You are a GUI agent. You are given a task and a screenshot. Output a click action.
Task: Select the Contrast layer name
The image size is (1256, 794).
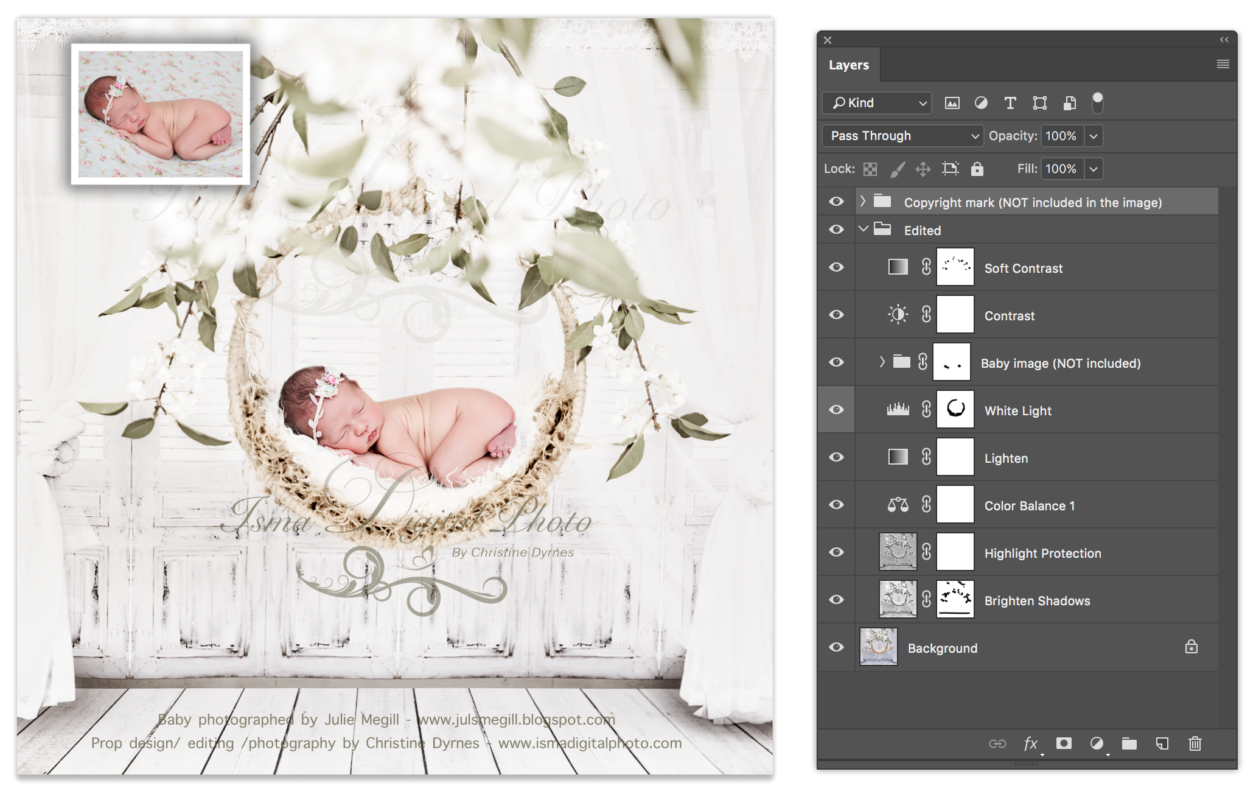[1010, 315]
